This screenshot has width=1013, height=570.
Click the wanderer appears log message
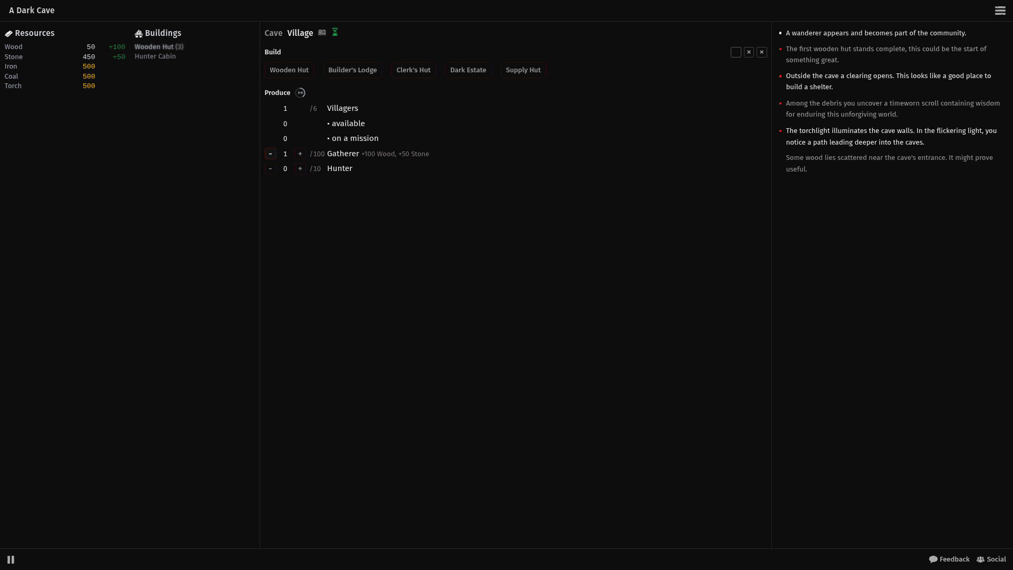point(876,33)
